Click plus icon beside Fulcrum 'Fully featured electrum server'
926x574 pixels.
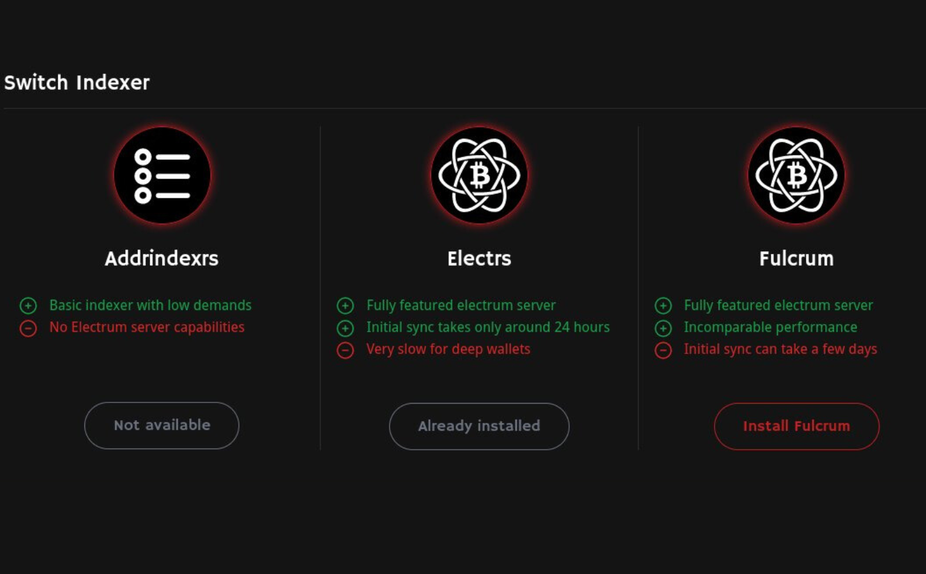pos(664,305)
